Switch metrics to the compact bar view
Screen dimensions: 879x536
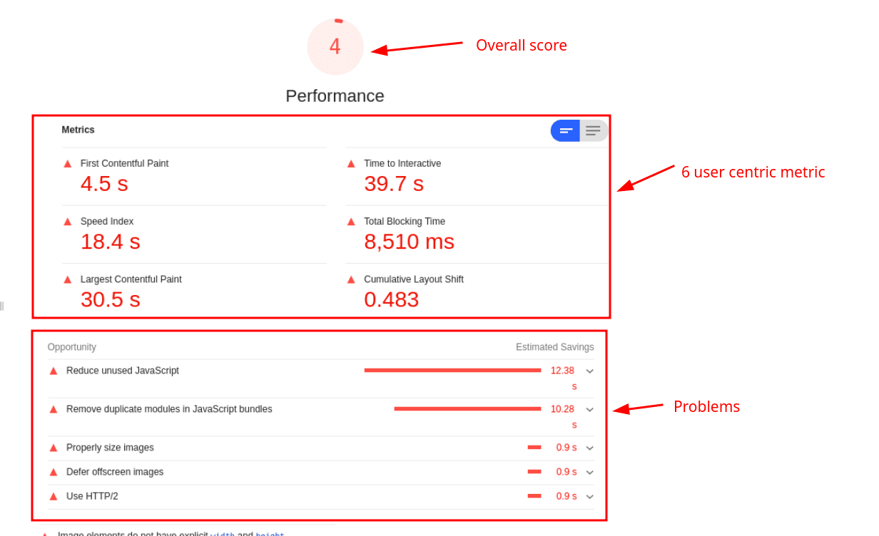pos(565,130)
